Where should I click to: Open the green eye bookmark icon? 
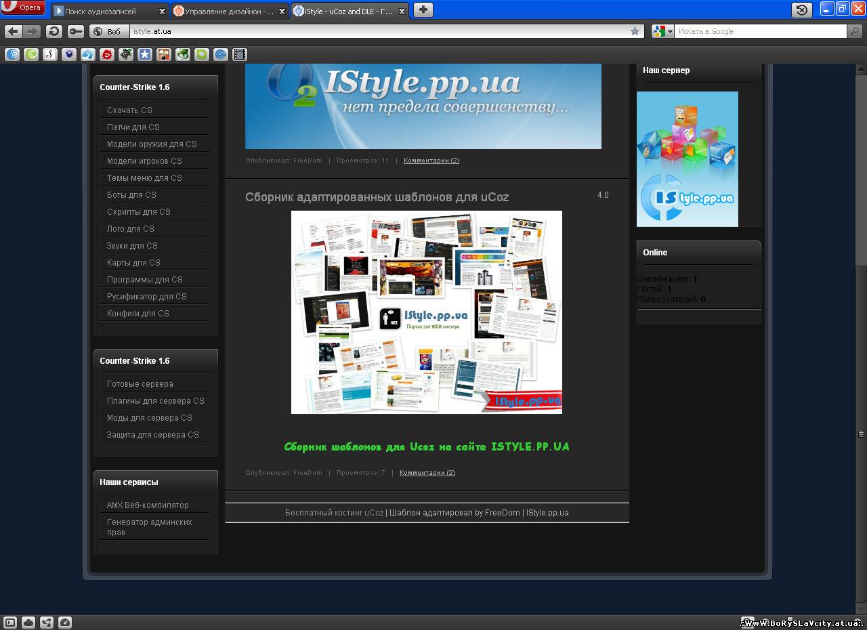coord(183,55)
